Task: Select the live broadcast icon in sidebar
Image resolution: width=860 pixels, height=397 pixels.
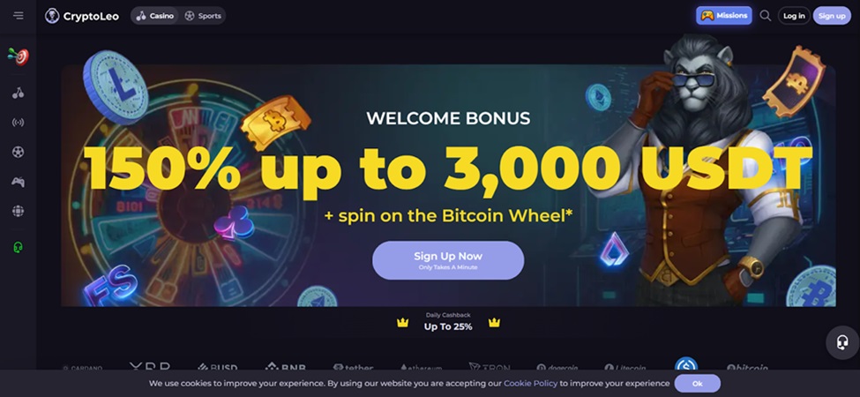Action: click(18, 123)
